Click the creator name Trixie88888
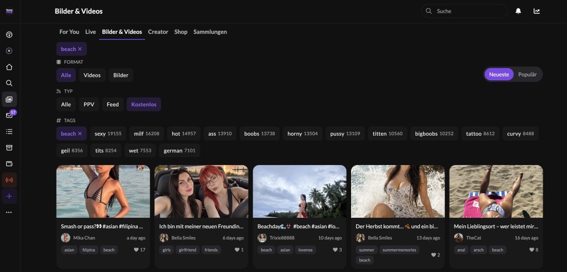Image resolution: width=567 pixels, height=272 pixels. 282,238
